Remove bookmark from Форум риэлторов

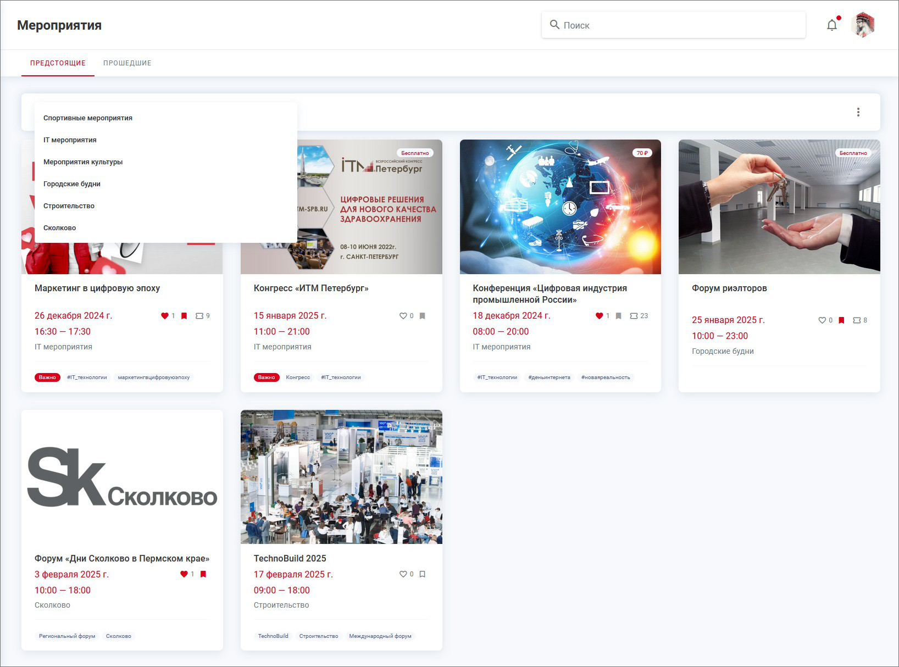[841, 320]
